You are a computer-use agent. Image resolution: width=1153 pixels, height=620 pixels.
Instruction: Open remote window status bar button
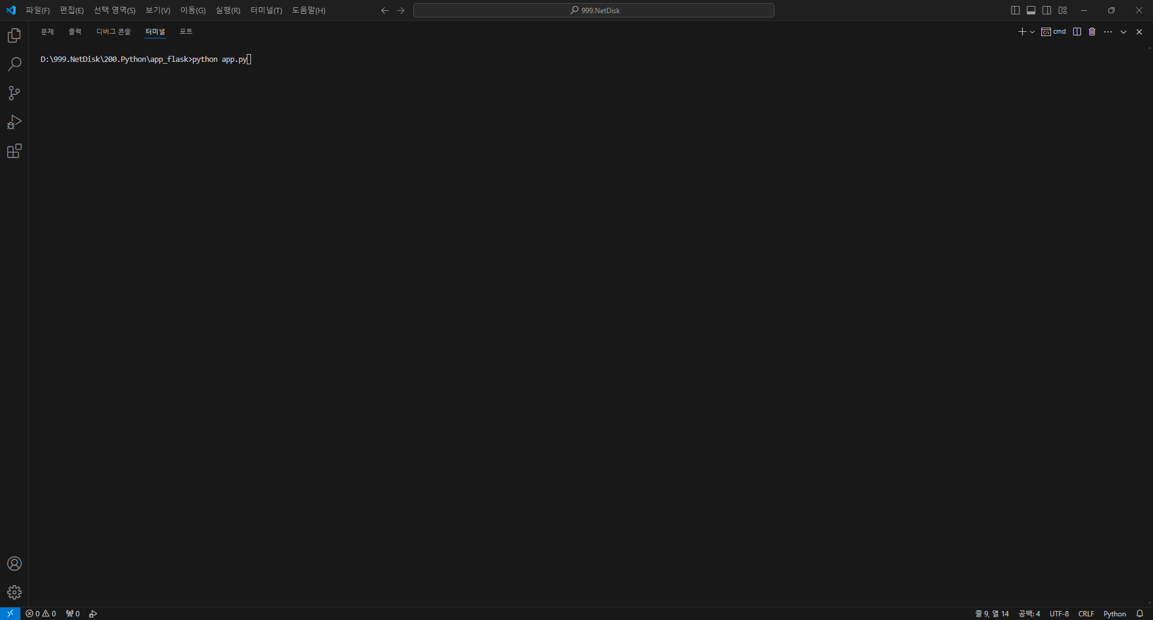[10, 613]
